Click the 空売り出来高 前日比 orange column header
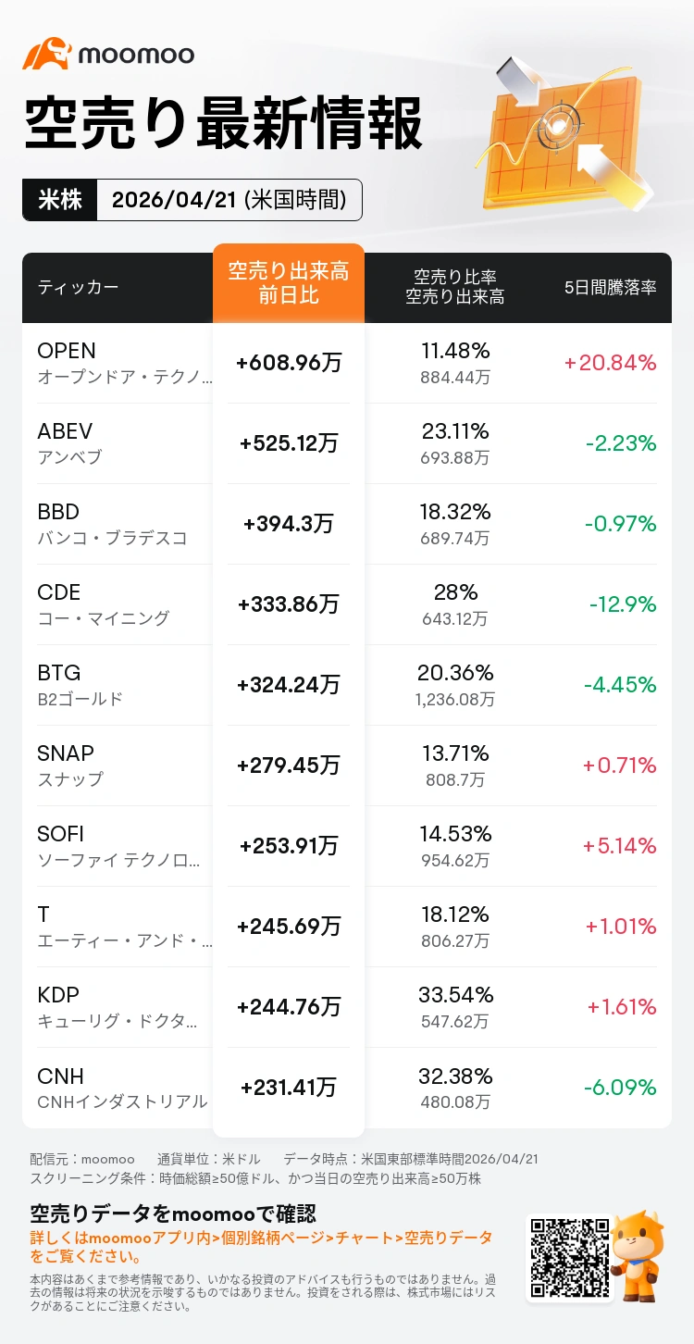The height and width of the screenshot is (1344, 694). coord(289,283)
